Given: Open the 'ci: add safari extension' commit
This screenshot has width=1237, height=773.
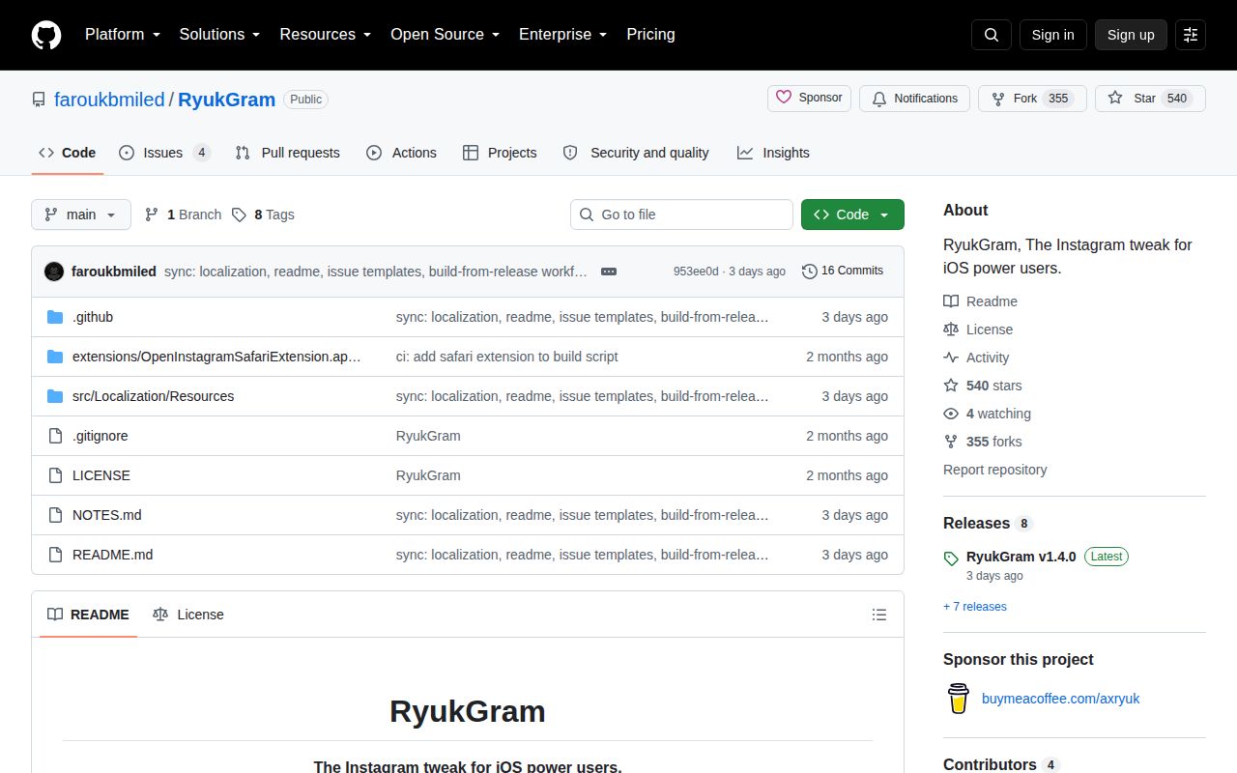Looking at the screenshot, I should (x=507, y=357).
